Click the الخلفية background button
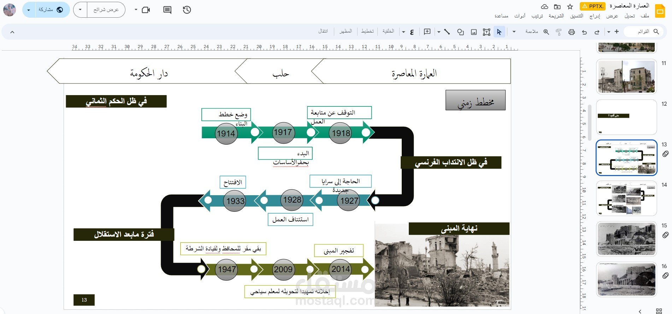The image size is (672, 314). point(388,31)
